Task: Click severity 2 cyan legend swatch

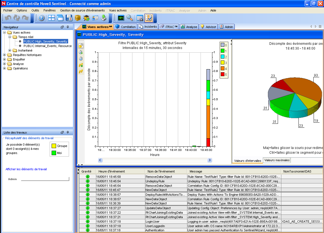Action: [x=222, y=57]
